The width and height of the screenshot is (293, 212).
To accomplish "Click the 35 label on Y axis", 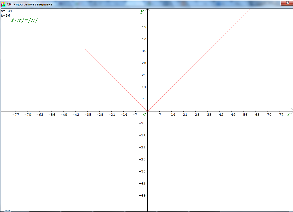I will (144, 51).
